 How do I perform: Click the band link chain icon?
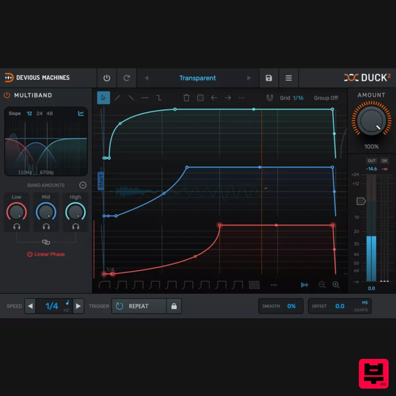[x=46, y=242]
